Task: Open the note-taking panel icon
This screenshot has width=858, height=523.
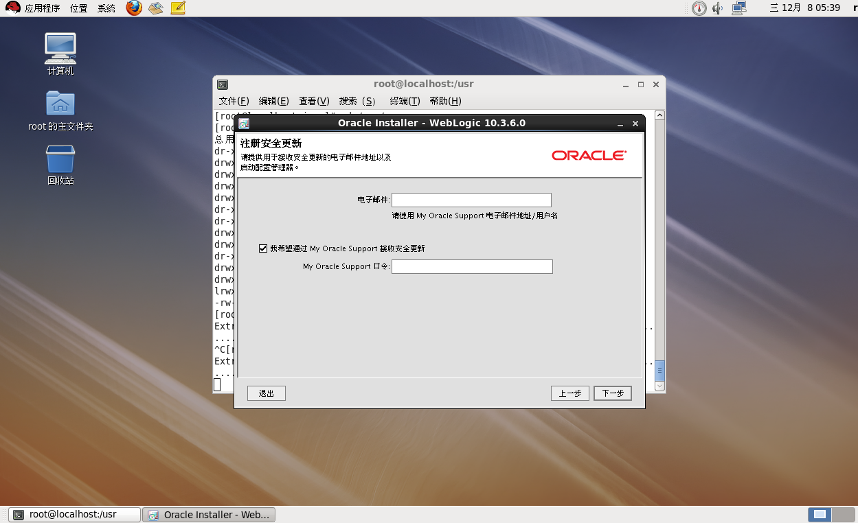Action: click(178, 8)
